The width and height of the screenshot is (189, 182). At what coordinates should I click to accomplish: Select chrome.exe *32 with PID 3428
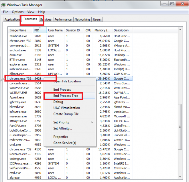click(x=70, y=79)
